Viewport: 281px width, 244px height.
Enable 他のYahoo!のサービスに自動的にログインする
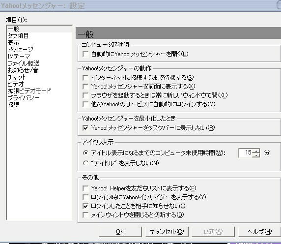click(85, 104)
